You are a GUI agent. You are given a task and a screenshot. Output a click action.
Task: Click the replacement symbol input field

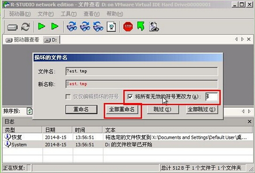coord(212,97)
